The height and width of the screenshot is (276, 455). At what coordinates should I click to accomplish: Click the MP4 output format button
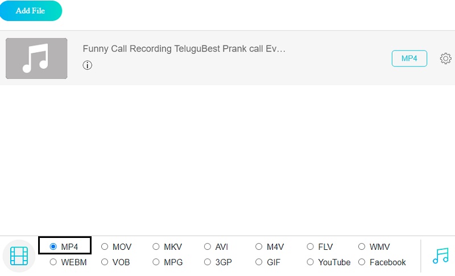click(409, 58)
